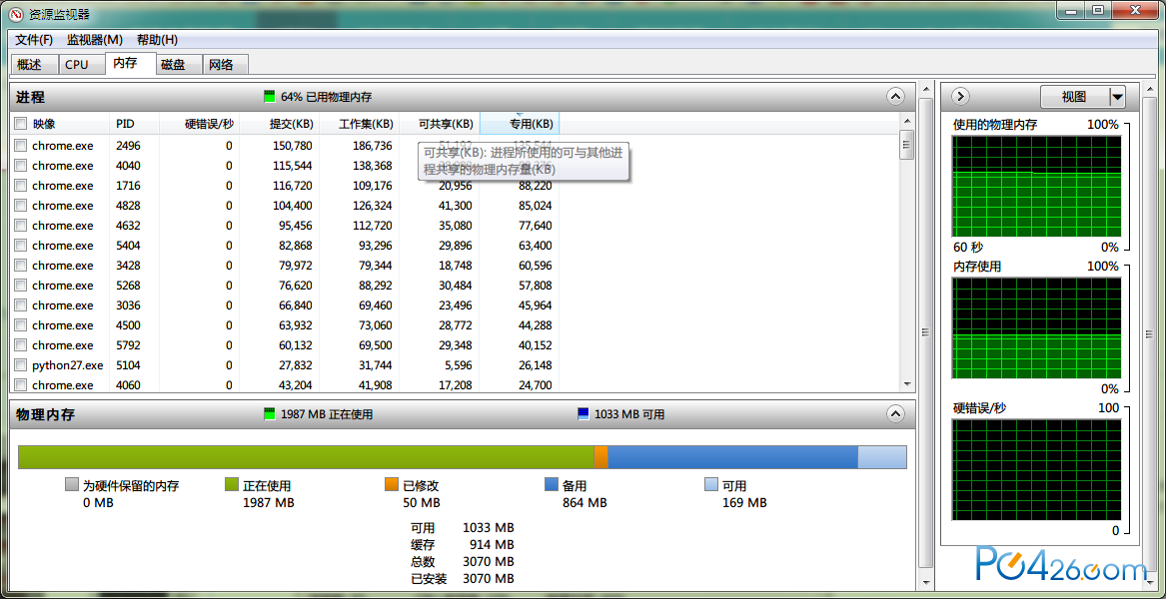
Task: Click the 硬错误/秒 graph
Action: point(1036,471)
